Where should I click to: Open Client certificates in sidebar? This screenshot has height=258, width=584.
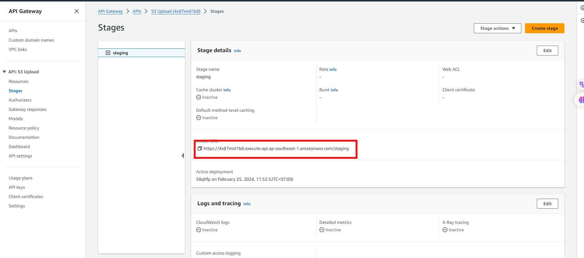click(x=26, y=197)
